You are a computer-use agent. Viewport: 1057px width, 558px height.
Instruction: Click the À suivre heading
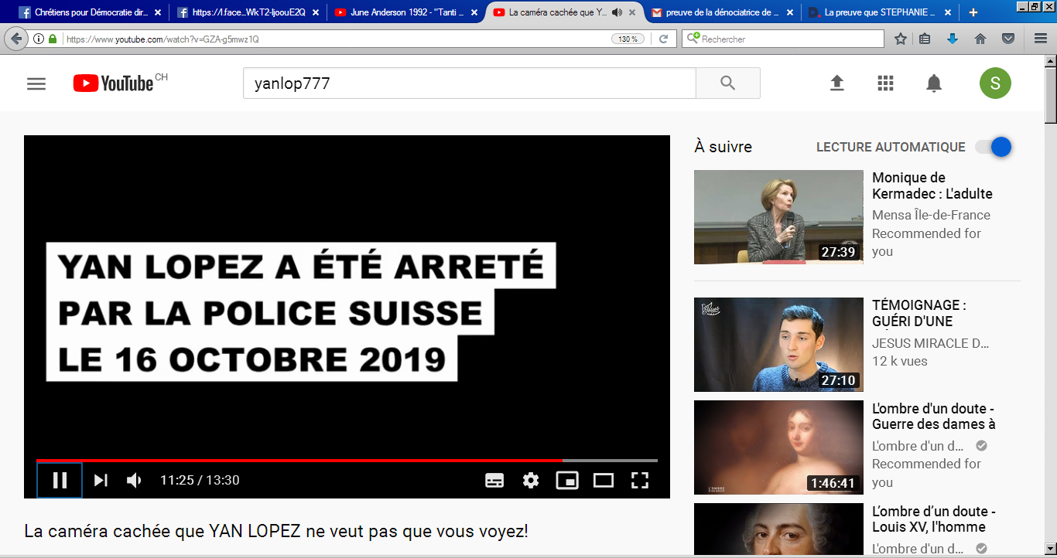(723, 147)
